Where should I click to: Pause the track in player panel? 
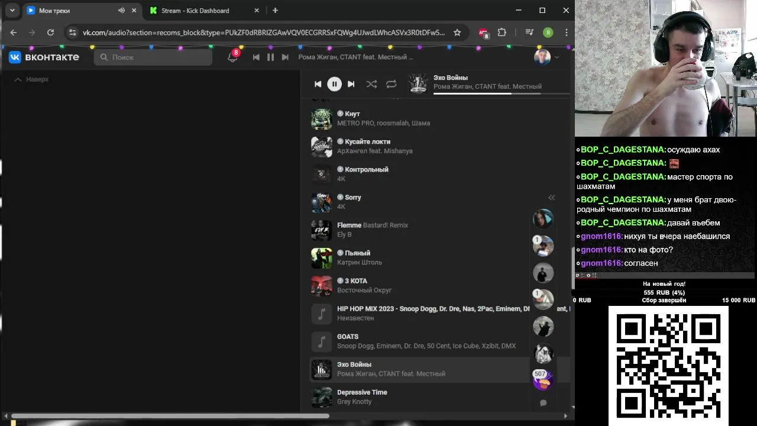pyautogui.click(x=334, y=84)
